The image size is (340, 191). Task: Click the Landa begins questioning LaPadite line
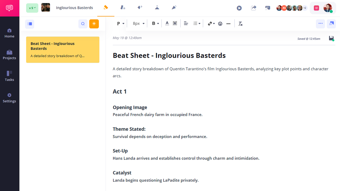pos(156,180)
